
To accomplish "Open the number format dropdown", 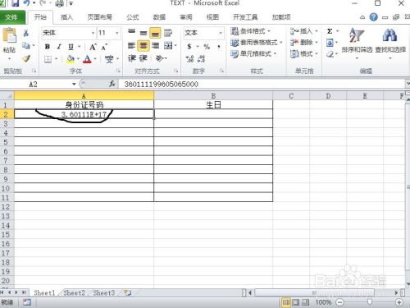I will pyautogui.click(x=221, y=33).
